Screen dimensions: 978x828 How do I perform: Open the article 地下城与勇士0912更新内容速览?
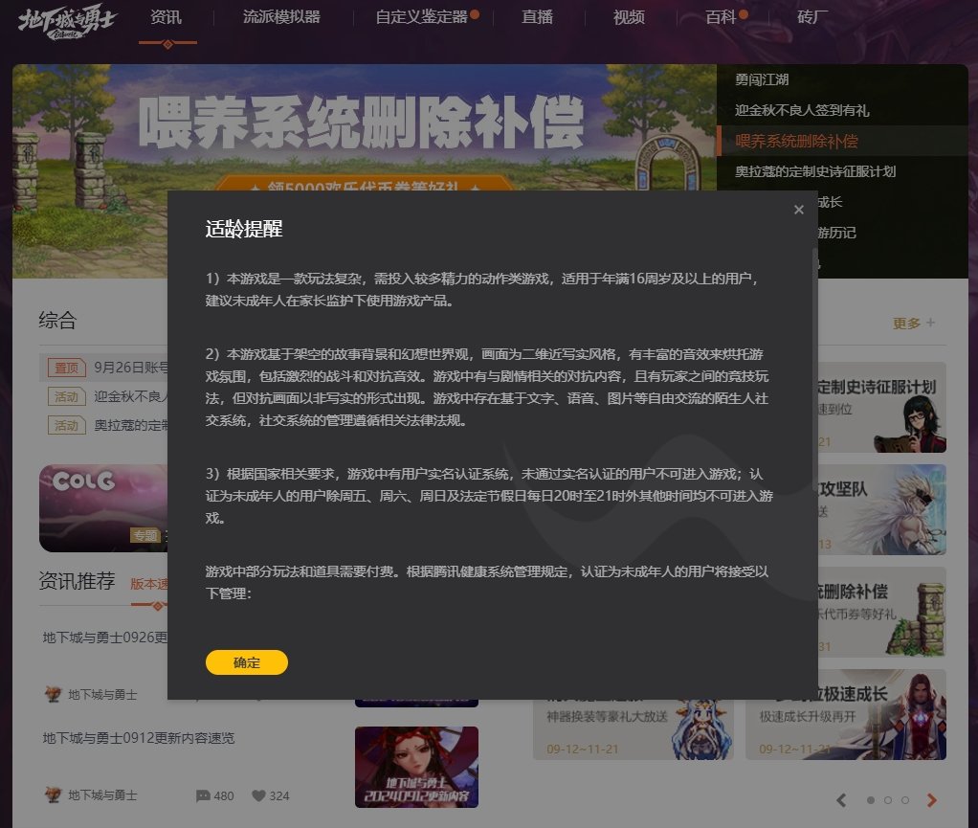coord(139,738)
